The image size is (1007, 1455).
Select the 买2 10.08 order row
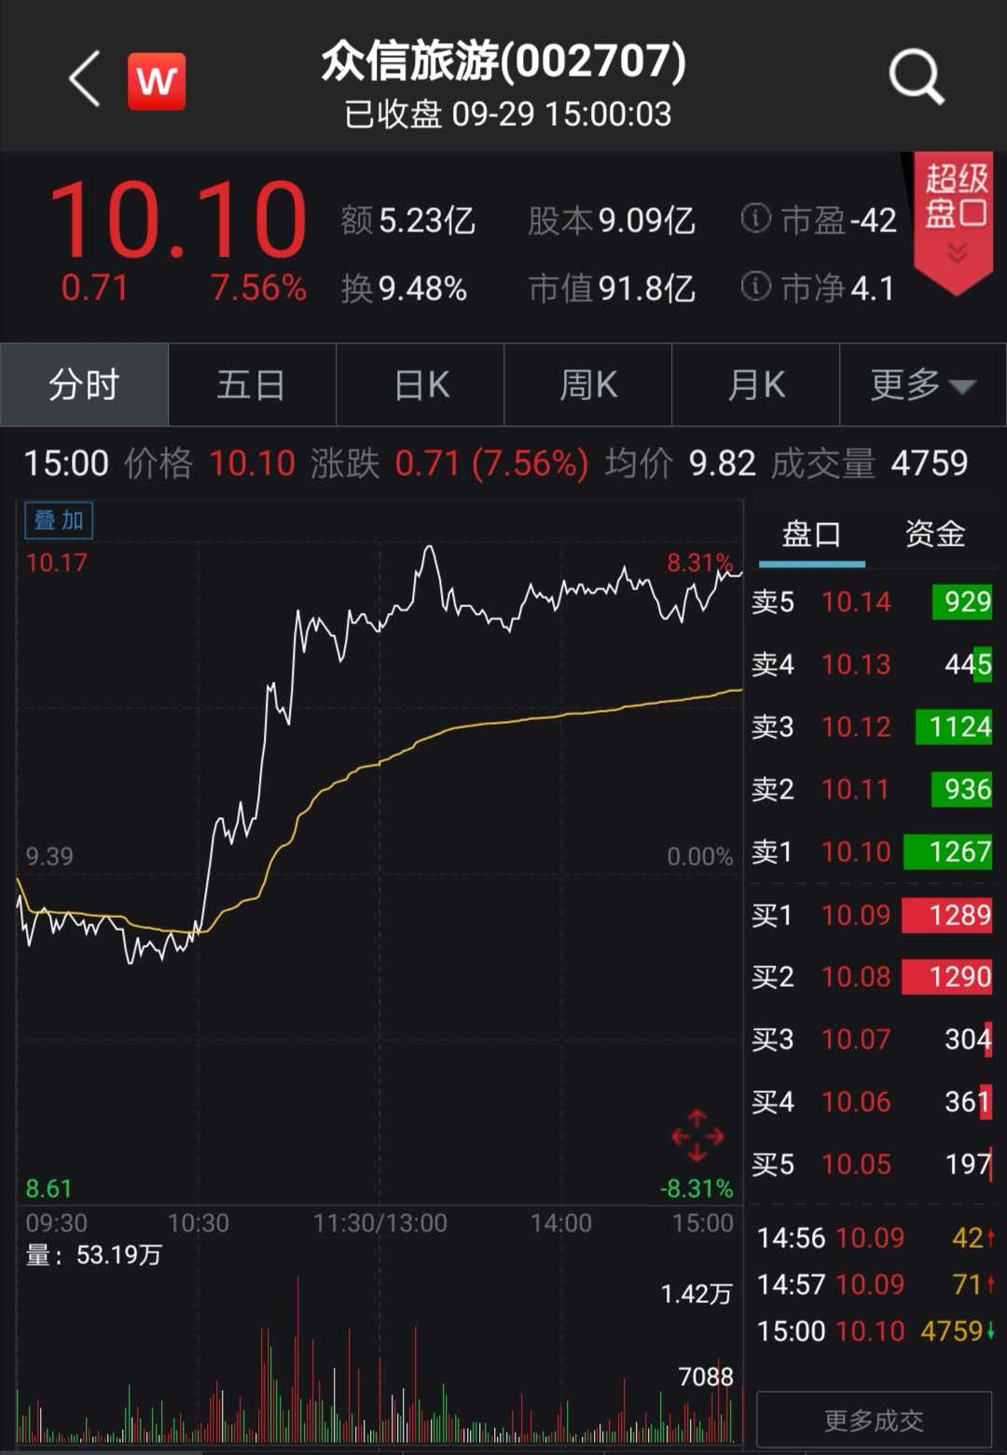click(x=872, y=977)
